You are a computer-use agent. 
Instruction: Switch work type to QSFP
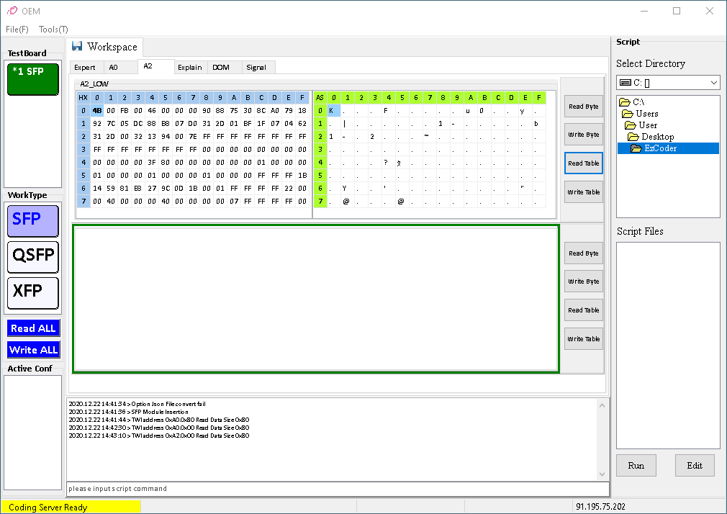pyautogui.click(x=32, y=256)
